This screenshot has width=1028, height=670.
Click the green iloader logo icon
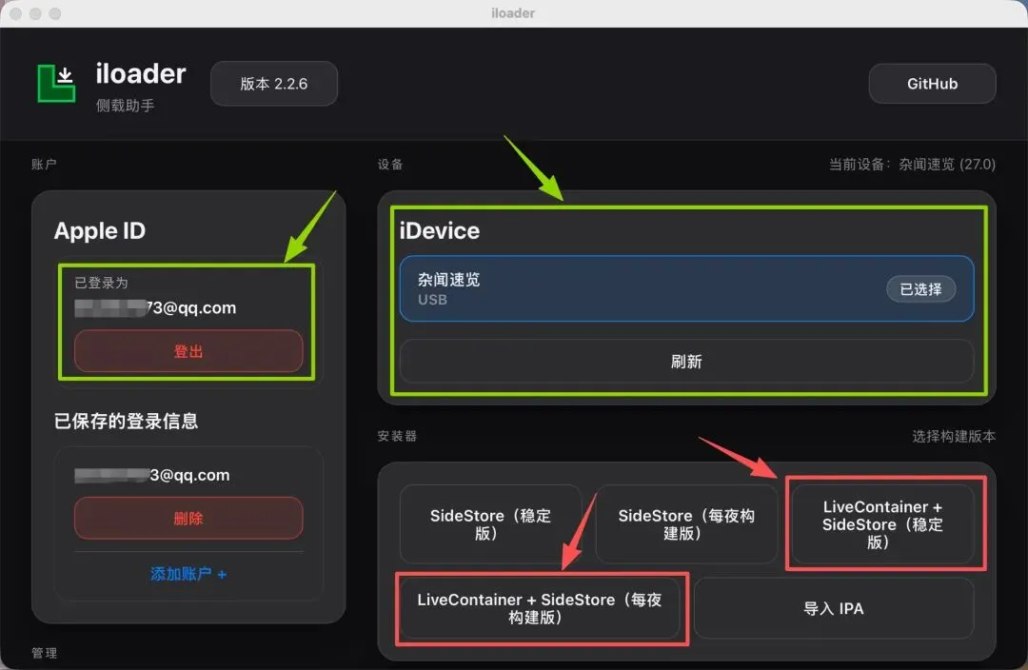pyautogui.click(x=56, y=84)
